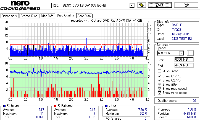The width and height of the screenshot is (200, 121).
Task: Click the Position 4488 MB value
Action: (190, 114)
